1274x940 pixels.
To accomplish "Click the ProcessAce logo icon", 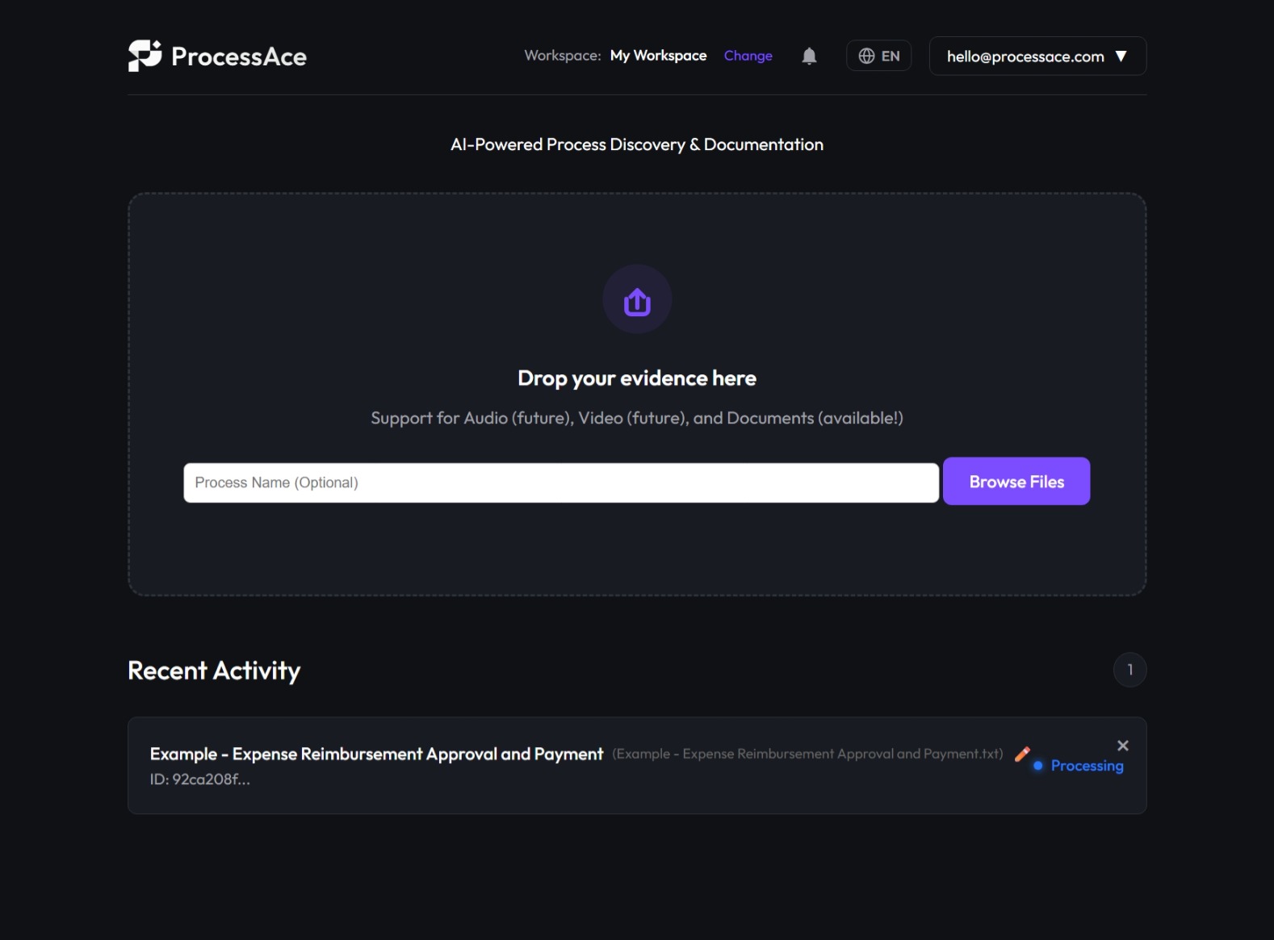I will click(x=145, y=56).
